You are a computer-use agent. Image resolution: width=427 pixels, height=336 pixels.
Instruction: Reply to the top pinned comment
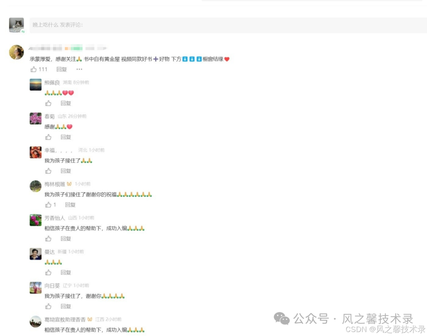[x=62, y=69]
